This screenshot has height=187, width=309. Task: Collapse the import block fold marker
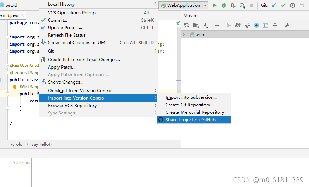tap(7, 37)
